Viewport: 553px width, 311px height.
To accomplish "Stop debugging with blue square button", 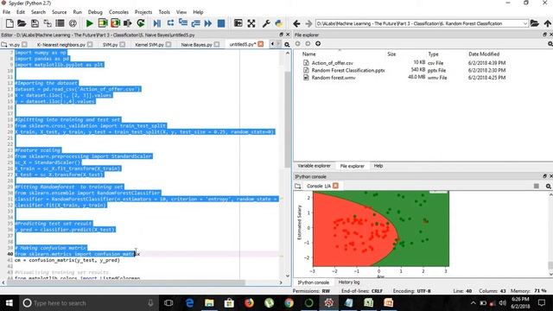I will click(x=221, y=23).
